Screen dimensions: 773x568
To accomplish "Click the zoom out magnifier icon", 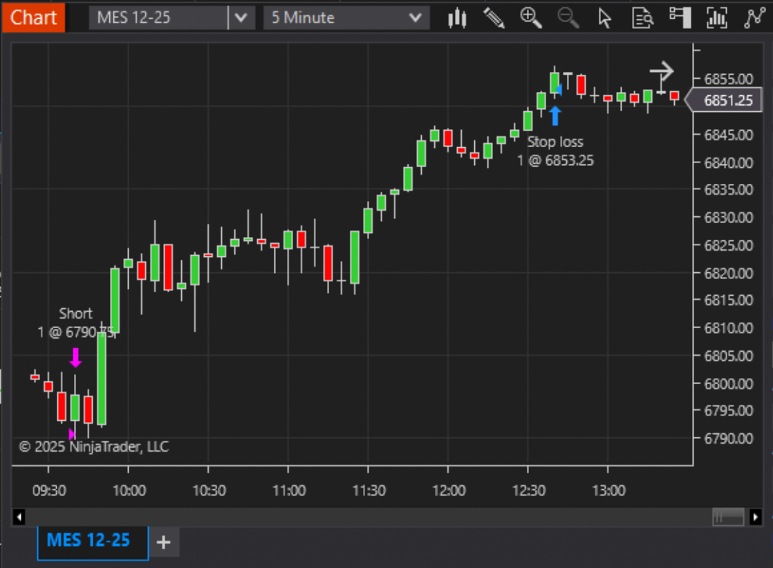I will click(x=568, y=18).
